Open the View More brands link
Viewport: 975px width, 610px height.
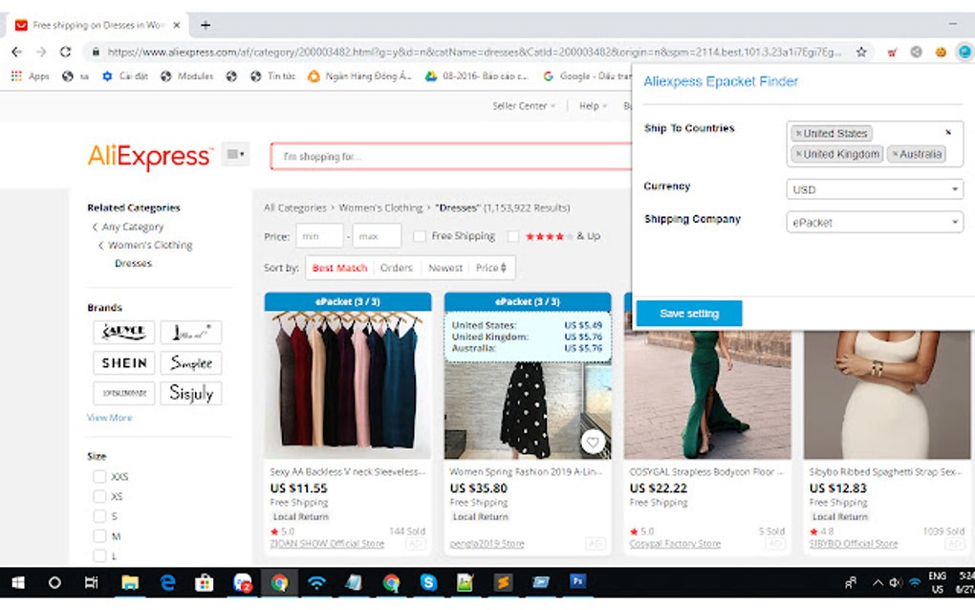coord(109,418)
